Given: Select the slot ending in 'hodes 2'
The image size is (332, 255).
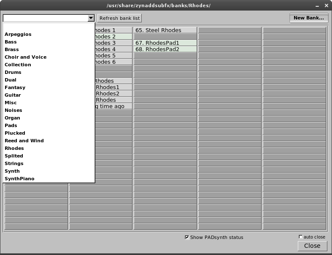Looking at the screenshot, I should (113, 36).
